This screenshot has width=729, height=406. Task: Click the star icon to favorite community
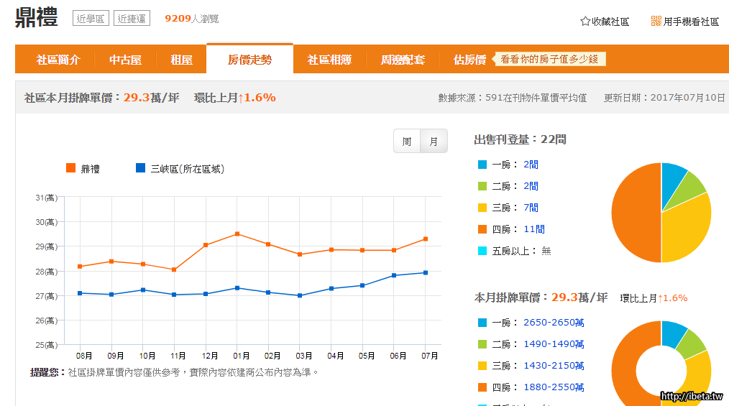pyautogui.click(x=585, y=22)
